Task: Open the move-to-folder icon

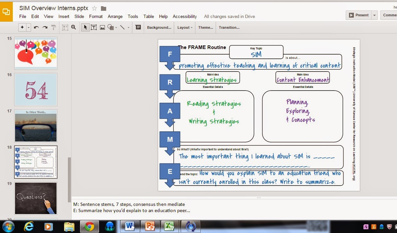Action: 104,8
